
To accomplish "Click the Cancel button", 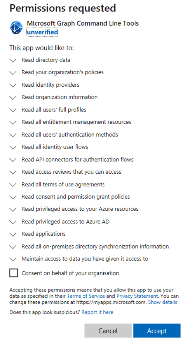I will coord(108,330).
